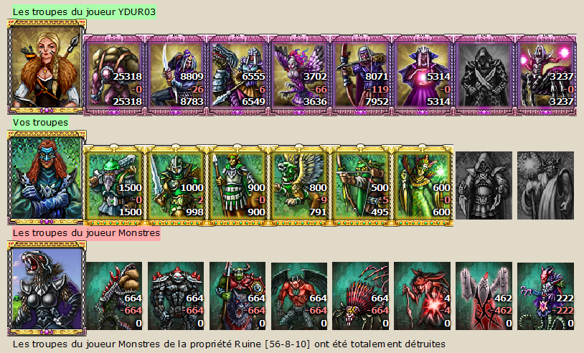Select the dark archer card showing 8071

coord(361,75)
